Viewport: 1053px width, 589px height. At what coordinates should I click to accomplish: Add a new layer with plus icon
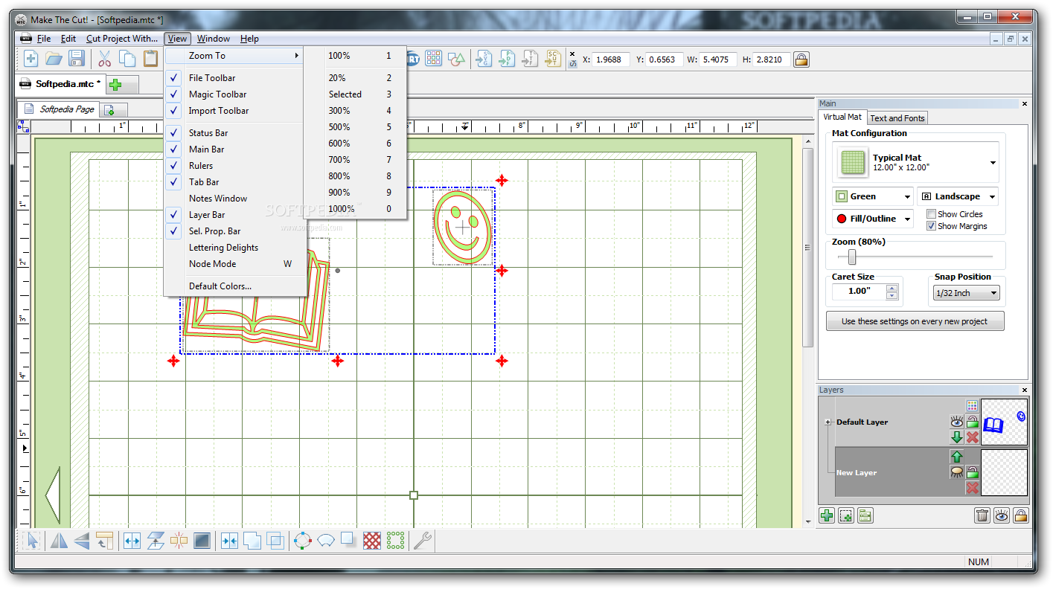826,515
